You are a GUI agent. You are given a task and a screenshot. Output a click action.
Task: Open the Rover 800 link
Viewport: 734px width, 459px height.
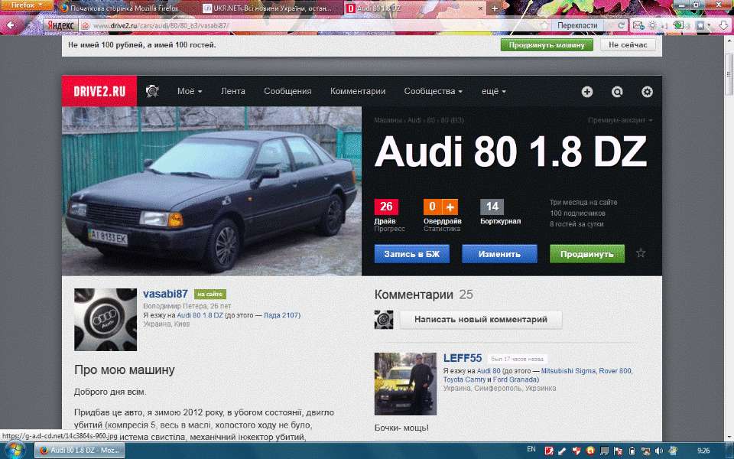(x=615, y=370)
